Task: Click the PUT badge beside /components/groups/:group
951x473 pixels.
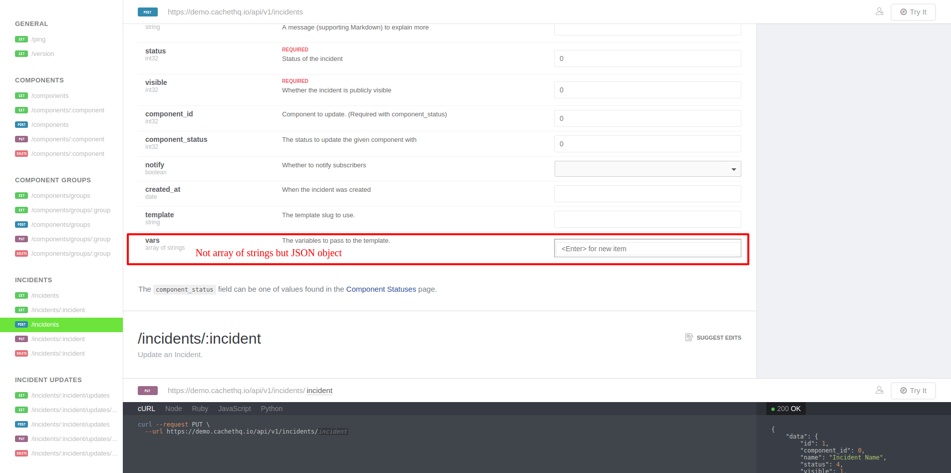Action: coord(21,239)
